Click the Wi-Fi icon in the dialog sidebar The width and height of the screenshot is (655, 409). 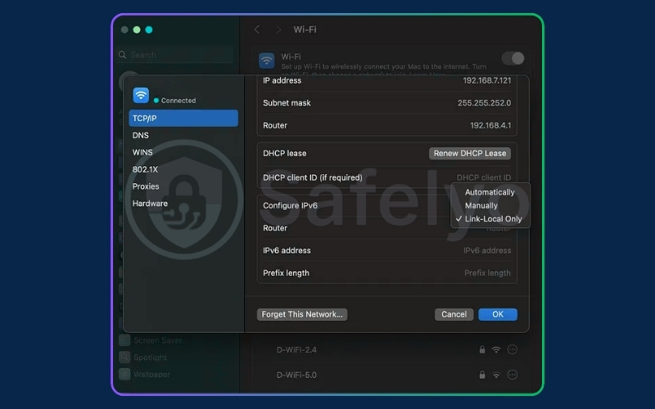click(x=141, y=96)
